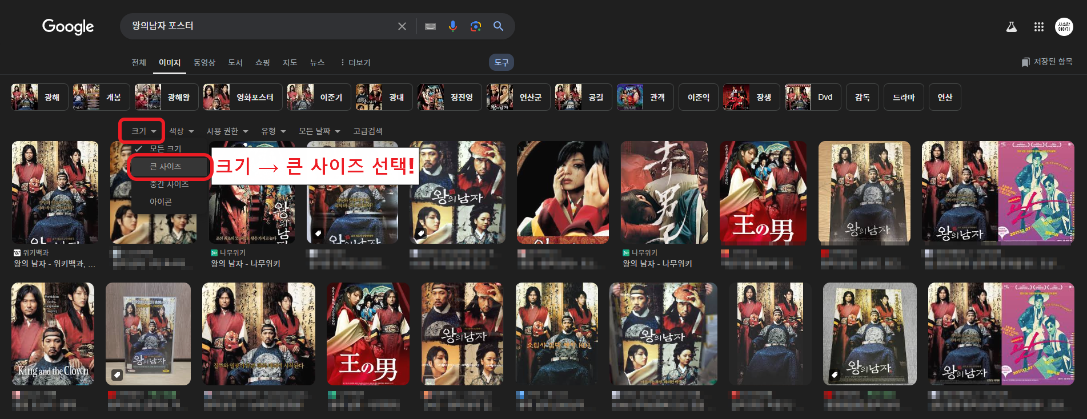Go to the 지도 tab

(290, 62)
